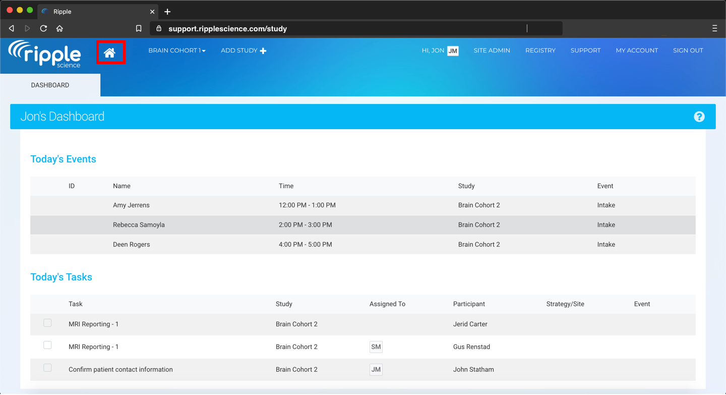This screenshot has width=726, height=395.
Task: Select the Dashboard tab
Action: pos(50,85)
